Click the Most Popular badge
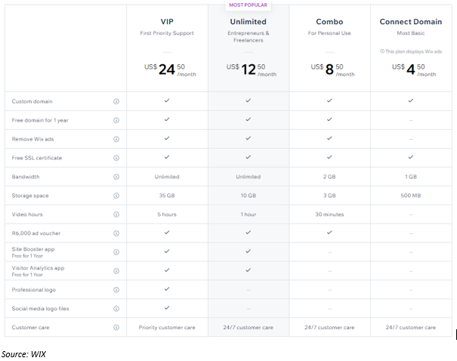Viewport: 457px width, 361px height. [x=249, y=5]
